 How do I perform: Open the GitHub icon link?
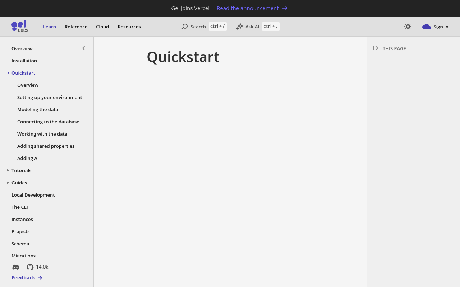30,267
